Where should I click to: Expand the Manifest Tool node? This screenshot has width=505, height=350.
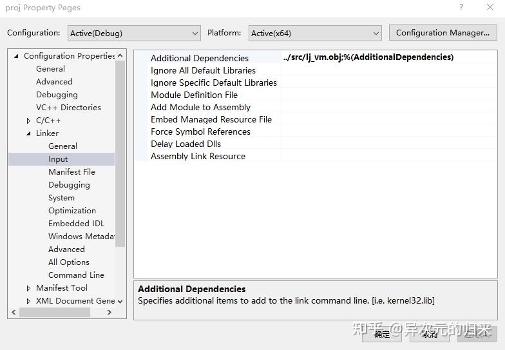coord(28,288)
